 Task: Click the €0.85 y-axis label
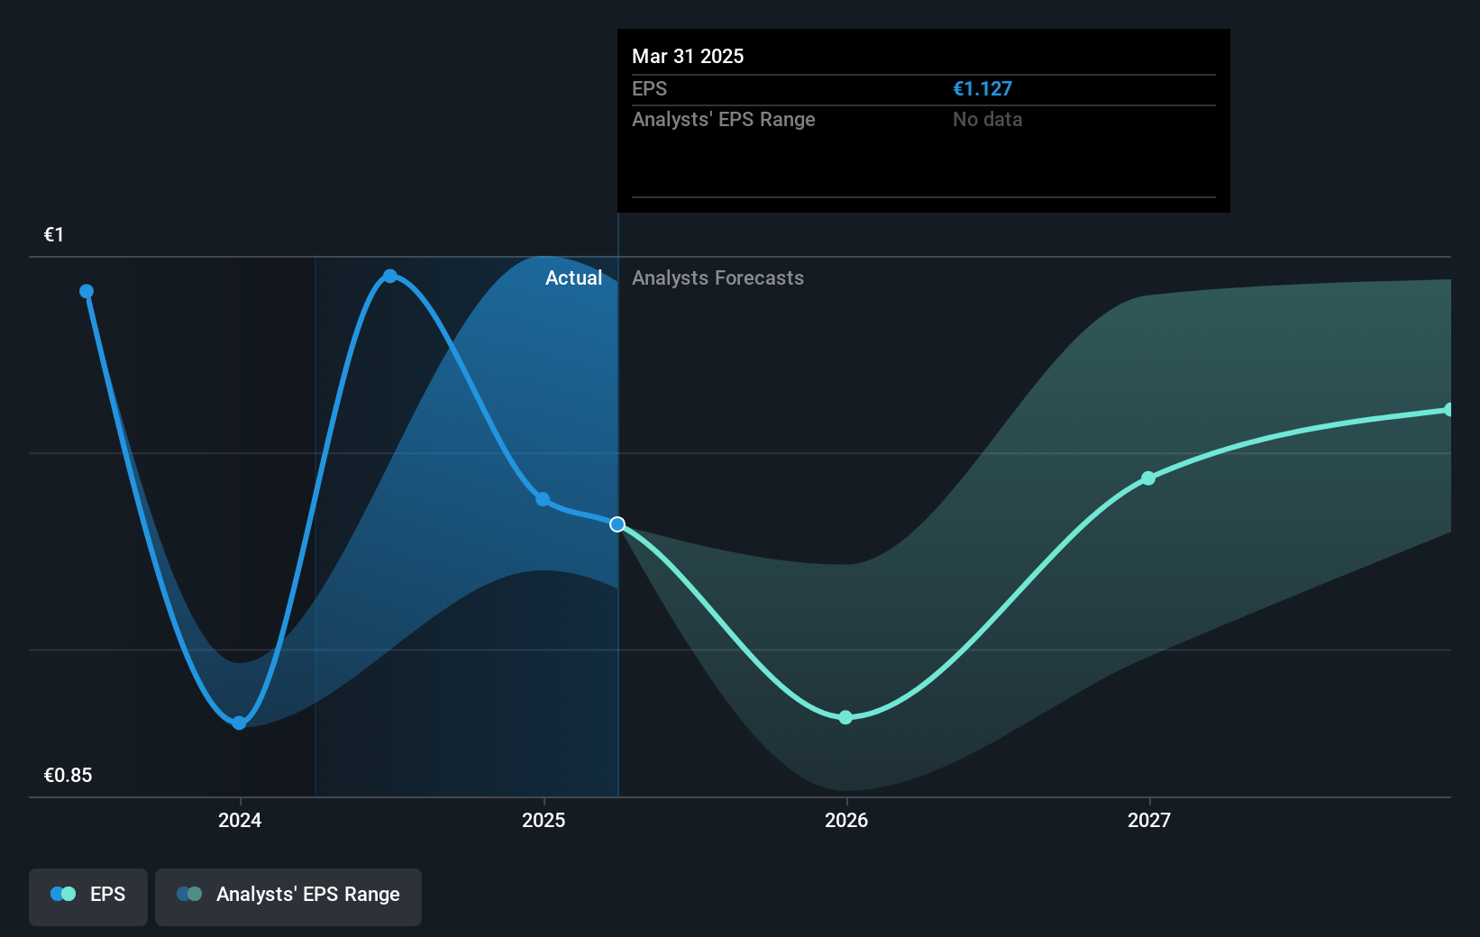69,775
